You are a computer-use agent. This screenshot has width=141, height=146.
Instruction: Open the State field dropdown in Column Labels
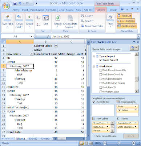(x=136, y=107)
